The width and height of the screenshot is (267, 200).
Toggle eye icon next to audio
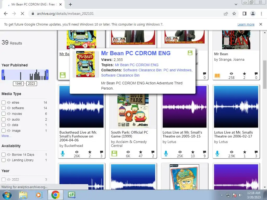[x=9, y=119]
